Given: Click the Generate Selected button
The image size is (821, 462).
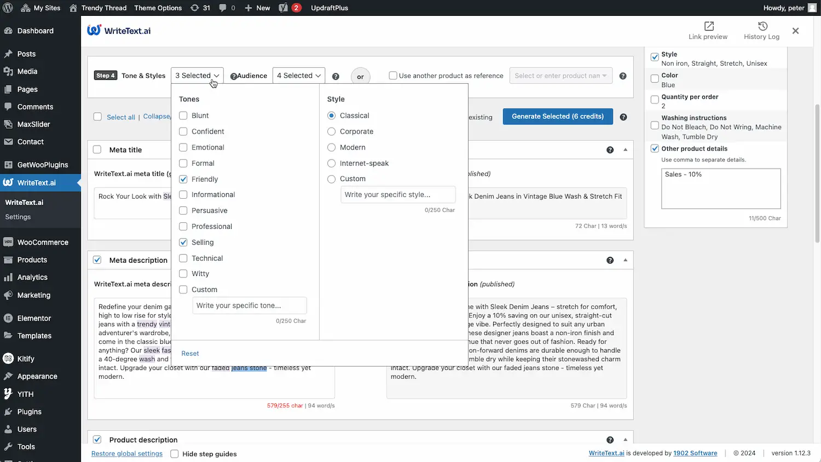Looking at the screenshot, I should pos(557,117).
